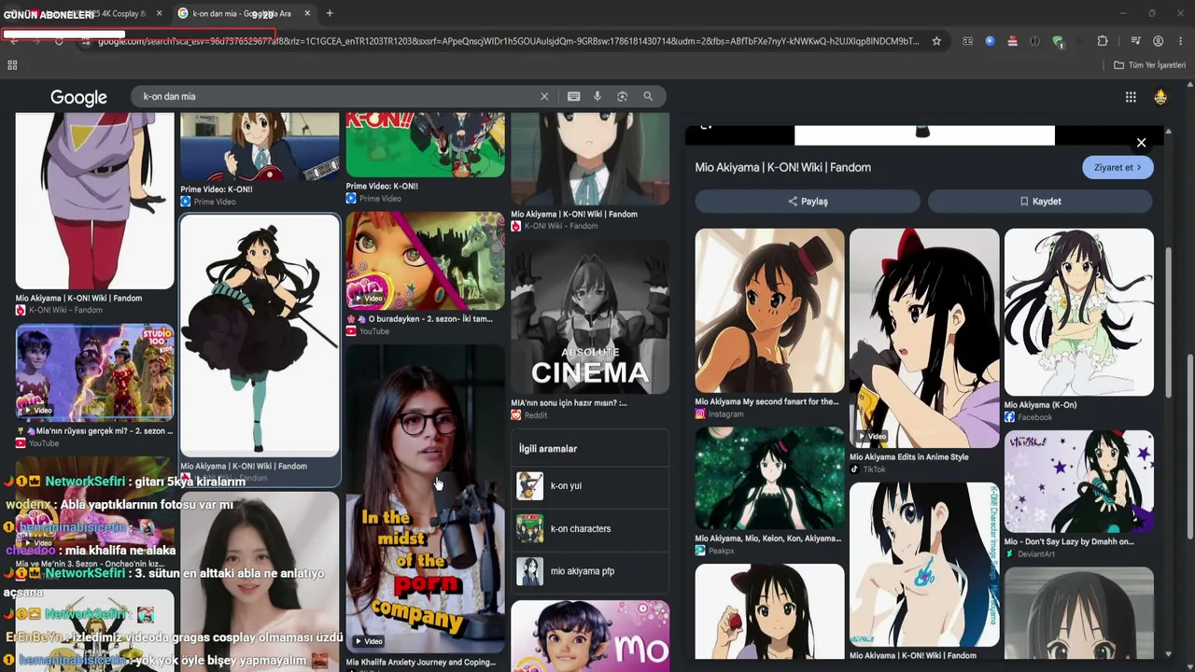Viewport: 1195px width, 672px height.
Task: Open the "O buradayken - 2. sezon" video thumbnail
Action: [x=426, y=260]
